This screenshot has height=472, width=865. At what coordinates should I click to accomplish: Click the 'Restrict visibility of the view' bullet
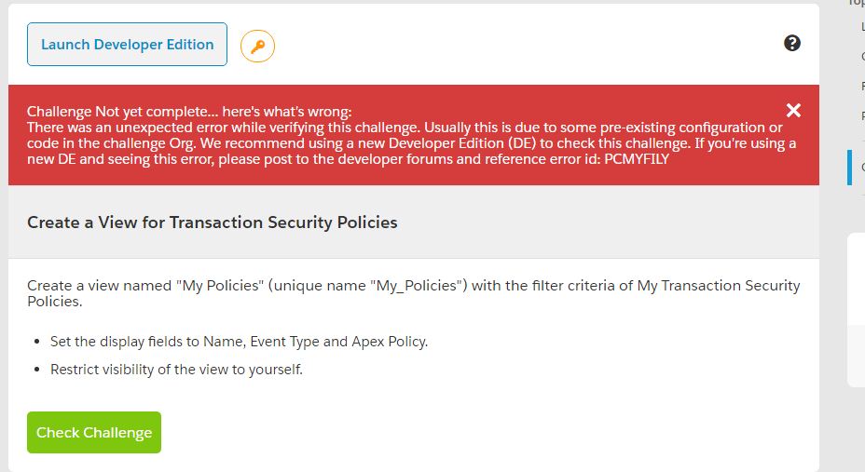pyautogui.click(x=176, y=369)
